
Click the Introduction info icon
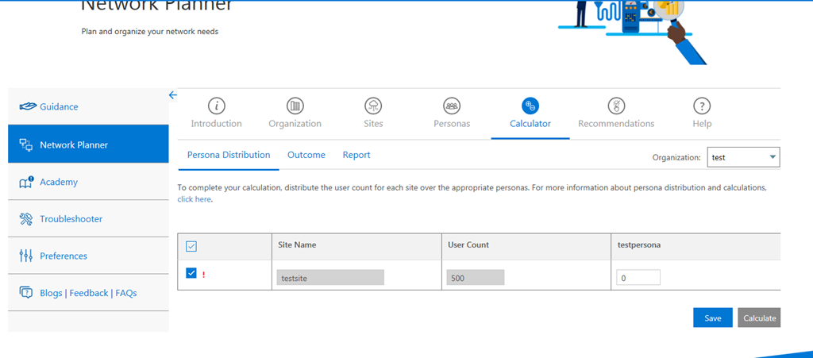point(216,106)
